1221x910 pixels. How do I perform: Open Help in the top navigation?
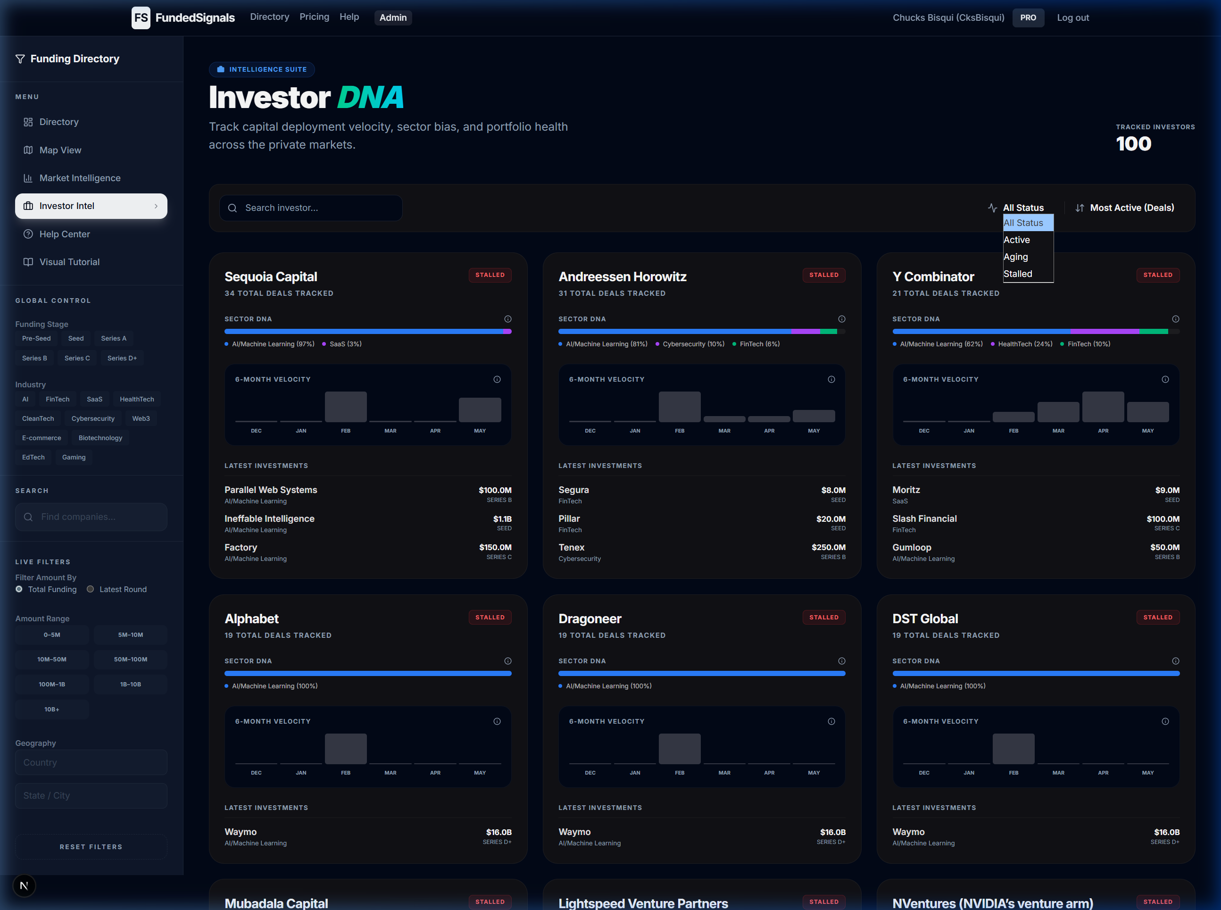click(349, 17)
